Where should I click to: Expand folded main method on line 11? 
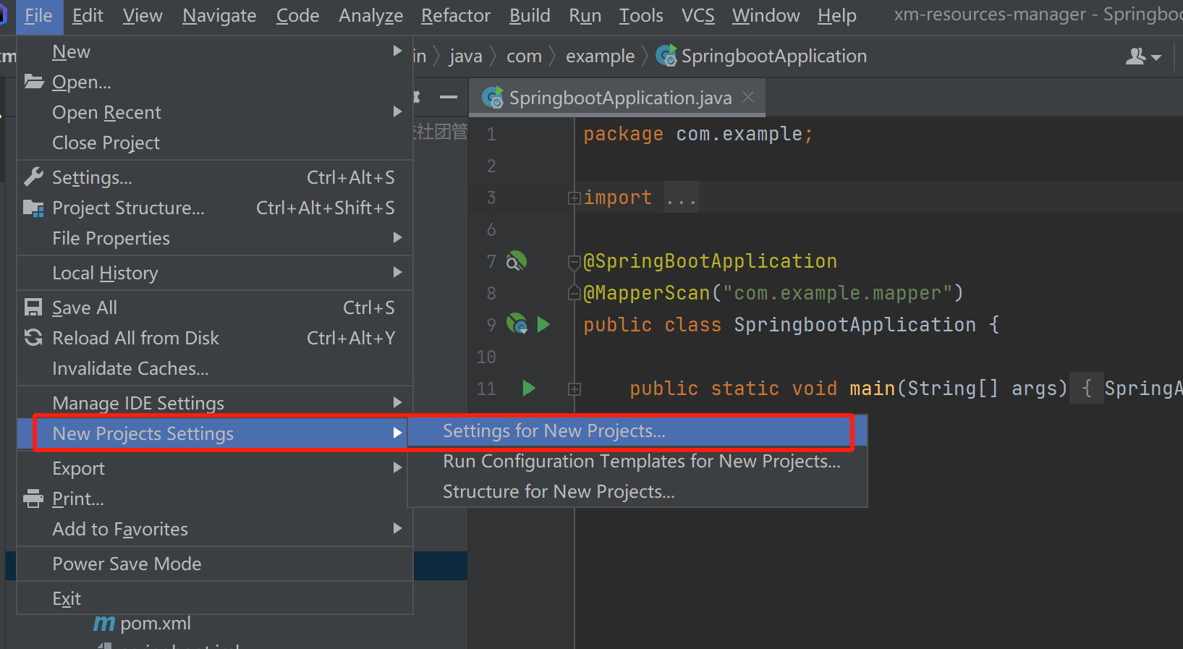574,389
